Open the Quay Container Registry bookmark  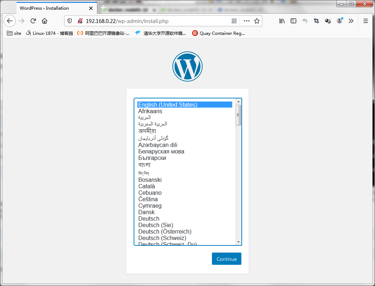click(219, 33)
